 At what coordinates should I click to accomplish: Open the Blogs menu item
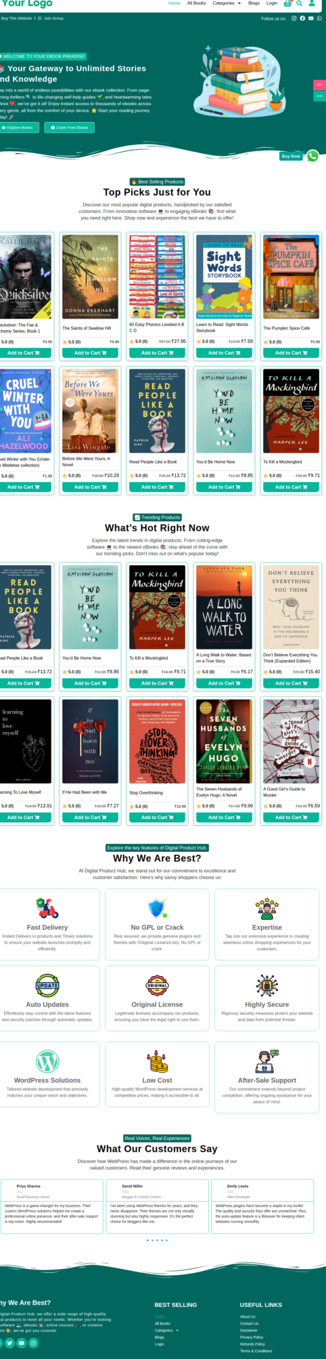click(x=254, y=3)
